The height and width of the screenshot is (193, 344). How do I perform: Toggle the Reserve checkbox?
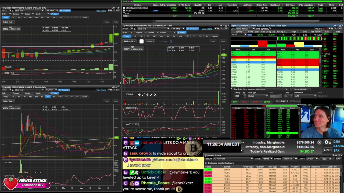pyautogui.click(x=292, y=101)
